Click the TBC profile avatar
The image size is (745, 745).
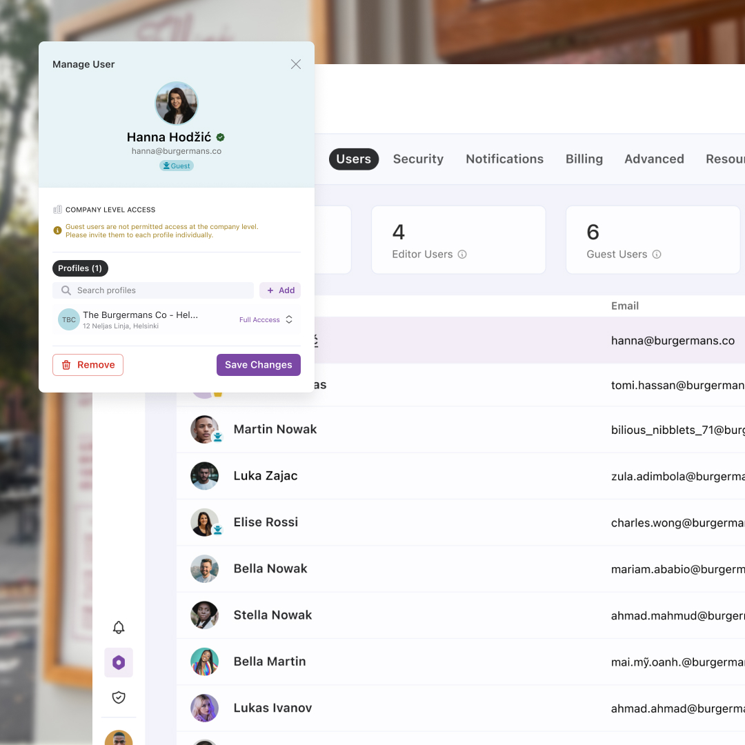click(x=69, y=320)
